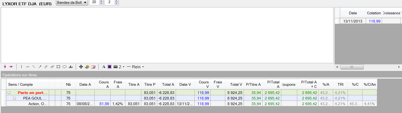Select the horizontal line drawing tool

tap(27, 67)
